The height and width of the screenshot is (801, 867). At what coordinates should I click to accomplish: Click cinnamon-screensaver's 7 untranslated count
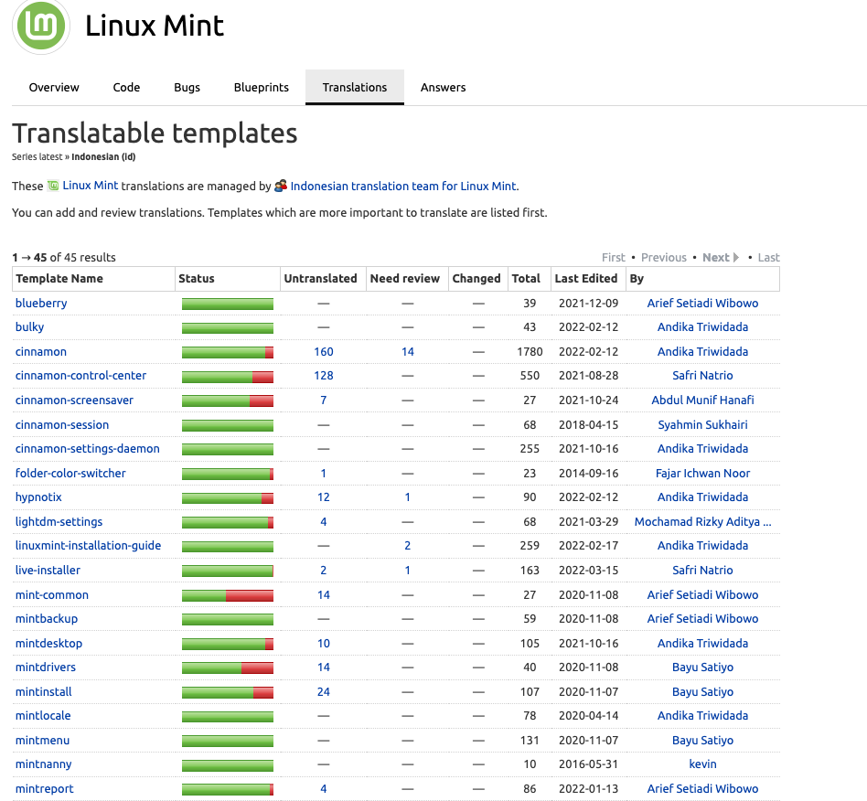coord(324,400)
